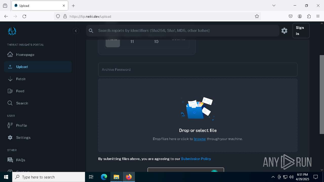Click the Drop or select file heading

tap(198, 130)
